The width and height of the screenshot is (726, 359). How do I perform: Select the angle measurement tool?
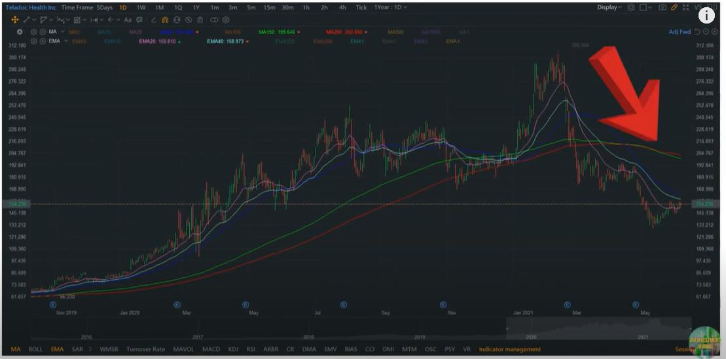pos(154,20)
